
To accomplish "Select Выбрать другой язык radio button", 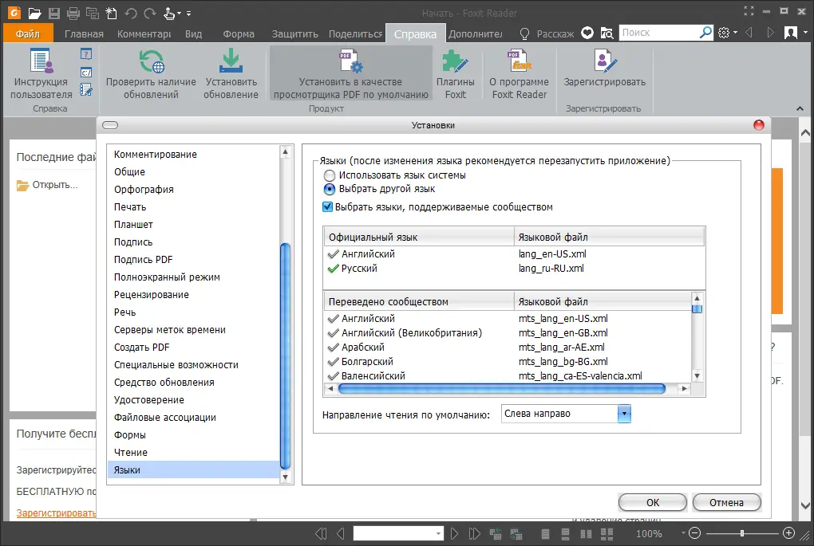I will point(329,190).
